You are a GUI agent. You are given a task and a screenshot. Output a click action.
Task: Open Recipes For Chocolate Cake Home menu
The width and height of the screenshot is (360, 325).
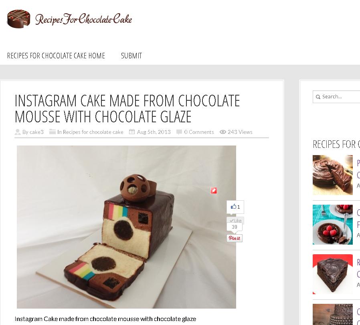pyautogui.click(x=56, y=56)
